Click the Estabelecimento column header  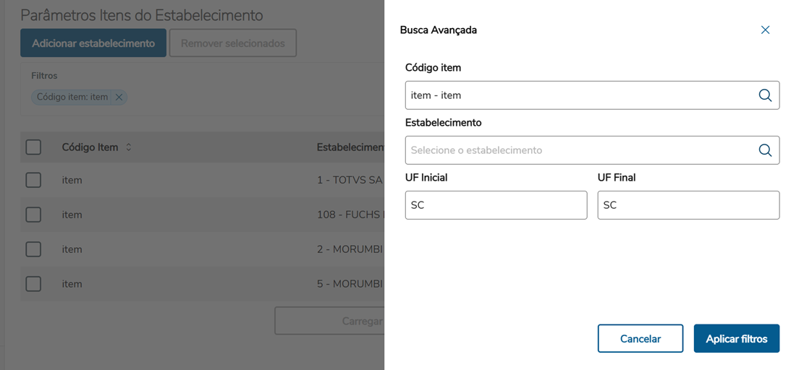tap(350, 147)
